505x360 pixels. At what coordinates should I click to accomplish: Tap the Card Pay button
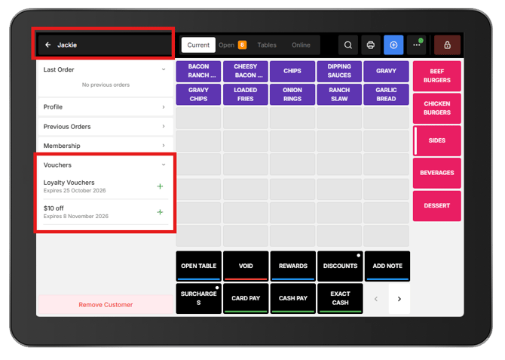click(x=246, y=298)
